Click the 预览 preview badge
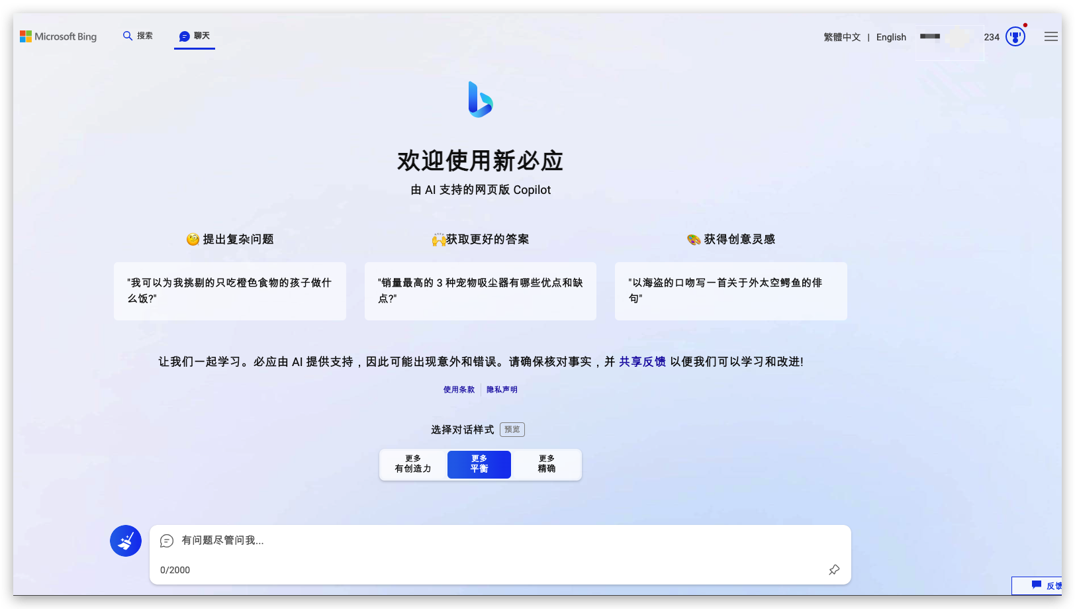Image resolution: width=1075 pixels, height=609 pixels. point(512,430)
